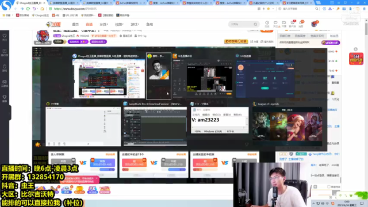This screenshot has width=368, height=207.
Task: Click the bookmark star in the address bar
Action: coord(269,9)
